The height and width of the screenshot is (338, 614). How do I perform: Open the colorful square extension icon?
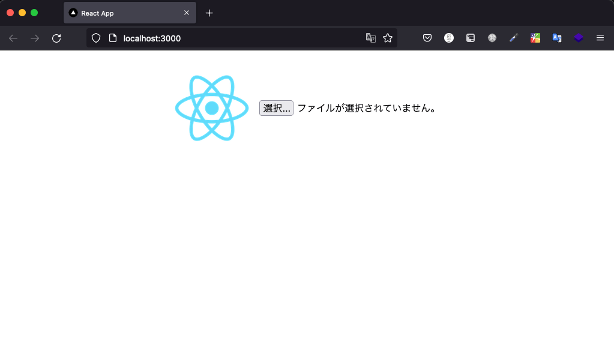(535, 38)
